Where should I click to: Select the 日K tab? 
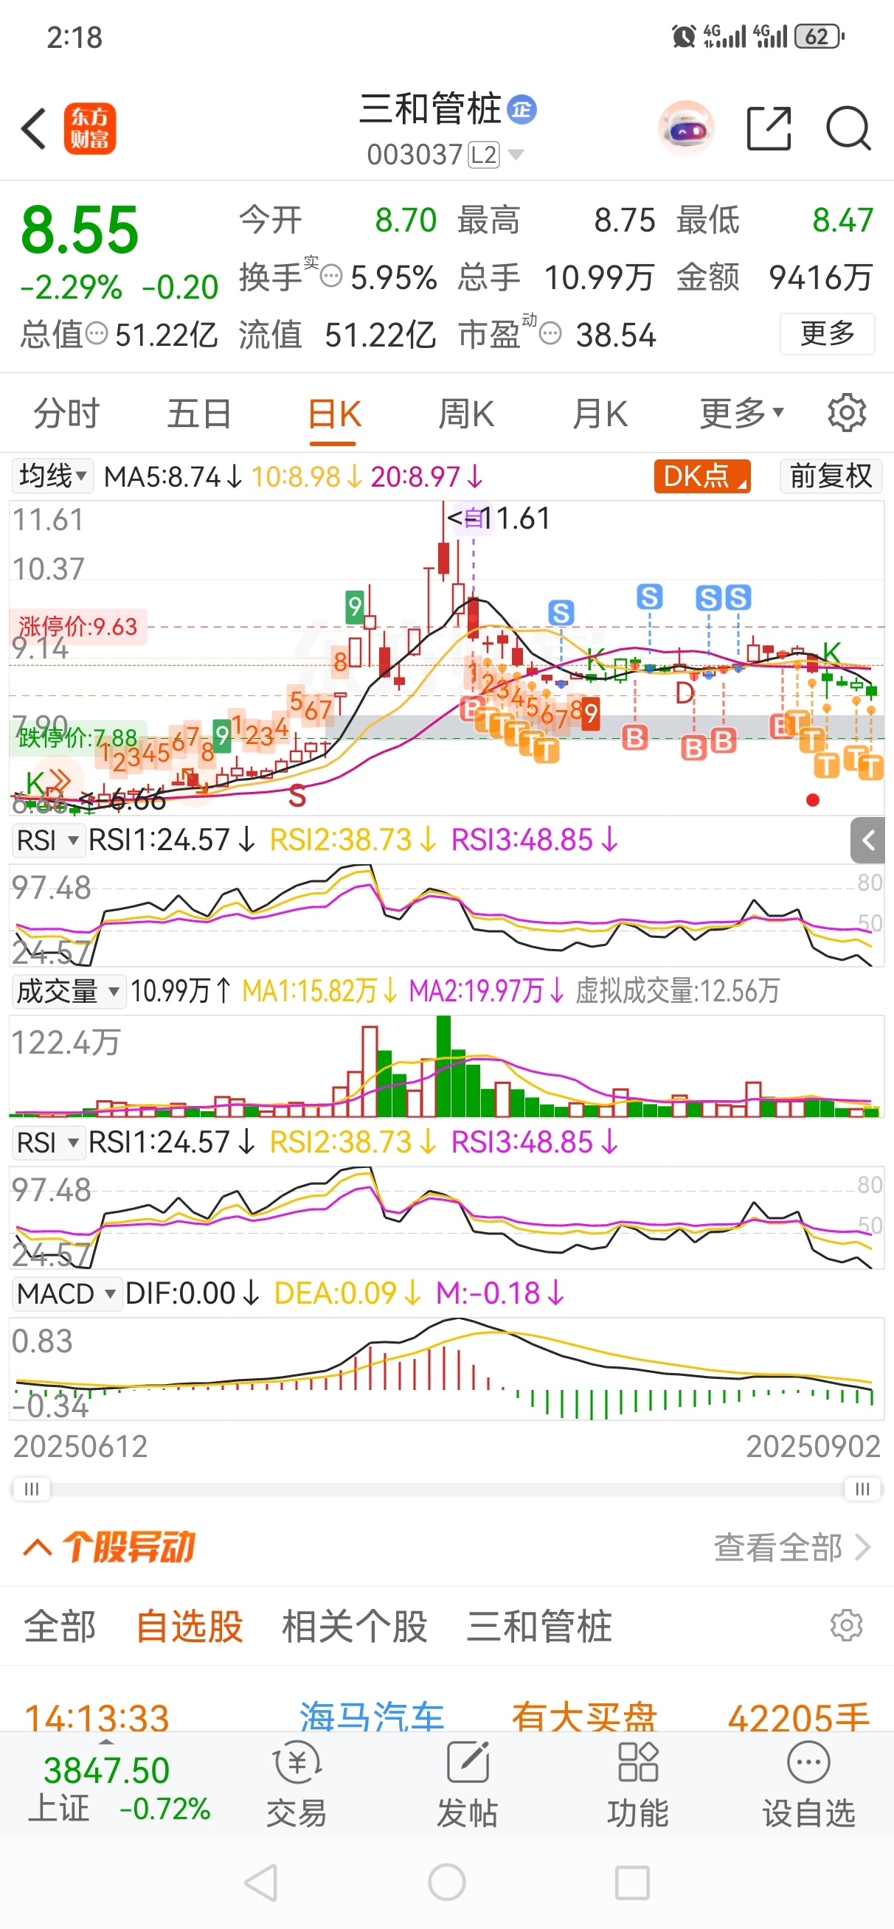click(334, 414)
